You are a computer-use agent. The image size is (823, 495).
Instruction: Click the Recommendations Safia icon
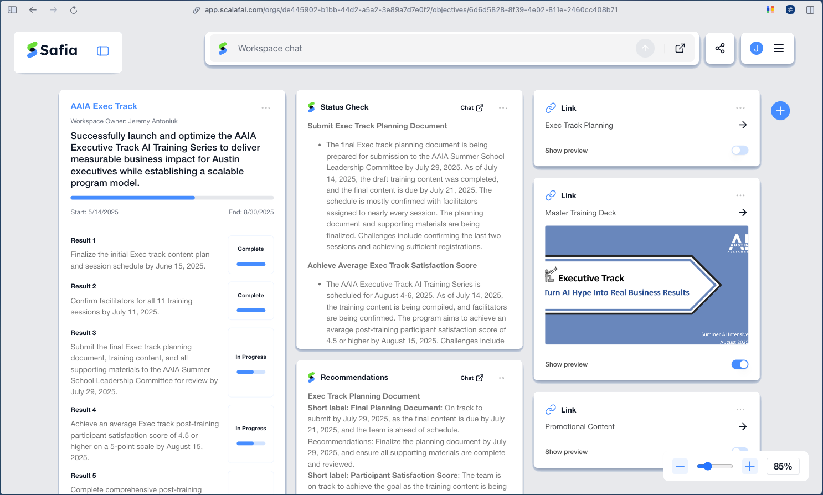311,378
